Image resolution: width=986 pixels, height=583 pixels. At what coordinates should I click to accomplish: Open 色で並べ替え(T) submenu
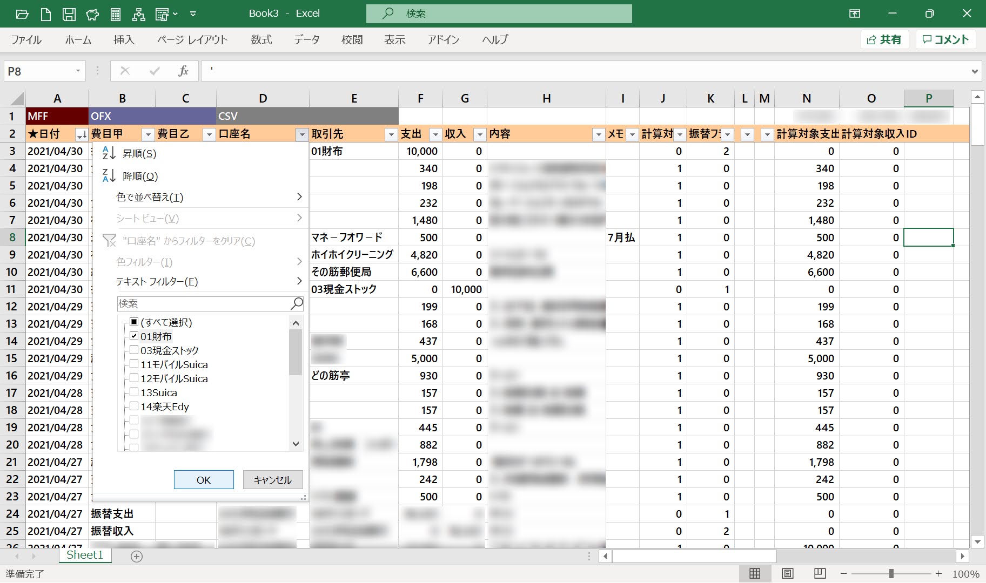[200, 197]
